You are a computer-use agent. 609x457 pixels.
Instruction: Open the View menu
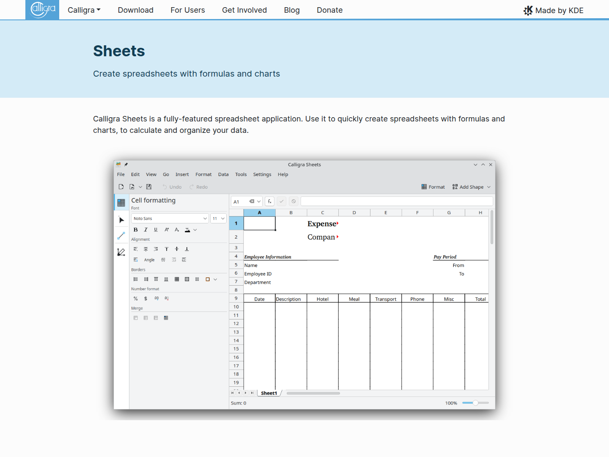coord(151,174)
